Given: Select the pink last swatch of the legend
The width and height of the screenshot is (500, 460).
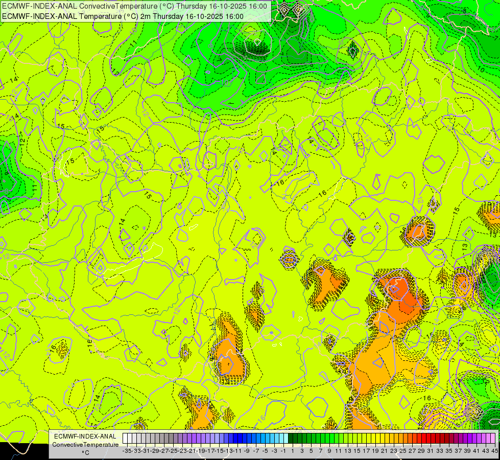Looking at the screenshot, I should [x=493, y=439].
